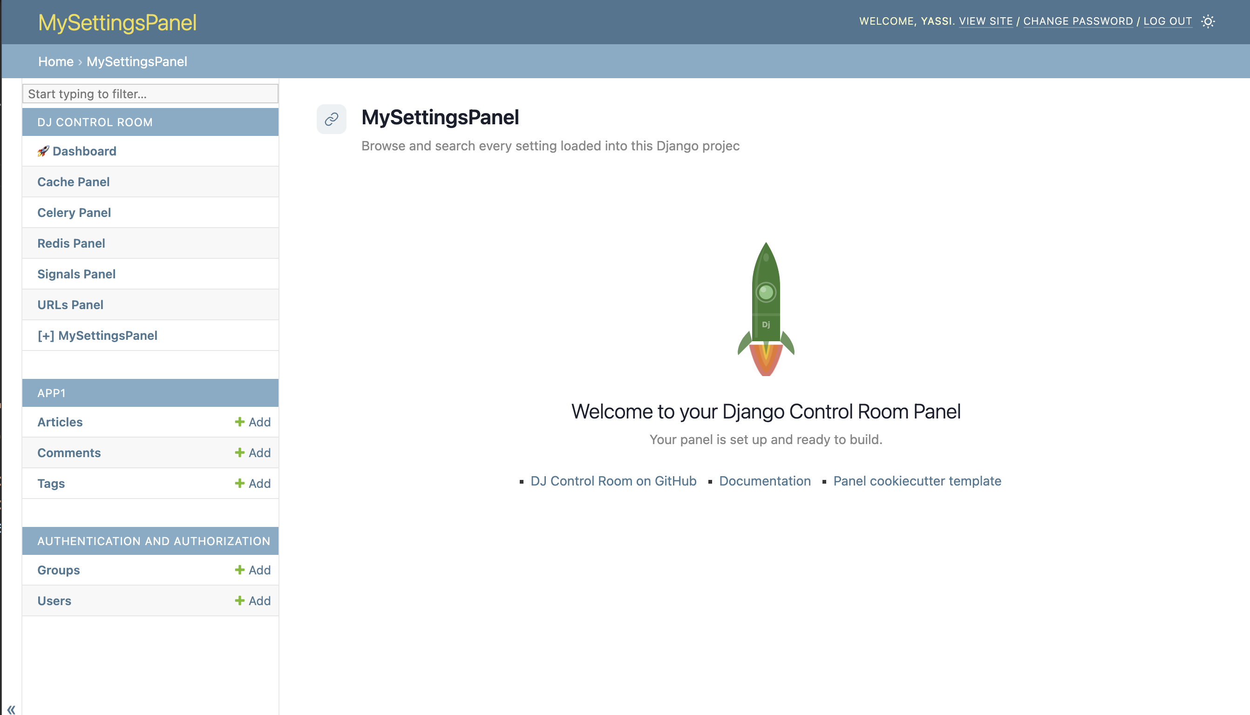Image resolution: width=1250 pixels, height=715 pixels.
Task: Click the YASSI username in the header
Action: [936, 21]
